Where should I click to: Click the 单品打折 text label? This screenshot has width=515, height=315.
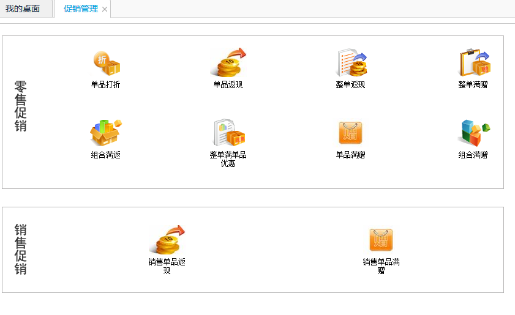coord(106,85)
